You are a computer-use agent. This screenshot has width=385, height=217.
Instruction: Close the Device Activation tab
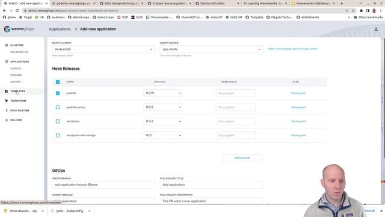(238, 4)
